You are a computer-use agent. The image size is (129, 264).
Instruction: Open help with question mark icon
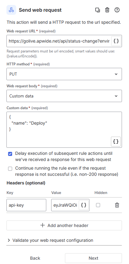[117, 10]
